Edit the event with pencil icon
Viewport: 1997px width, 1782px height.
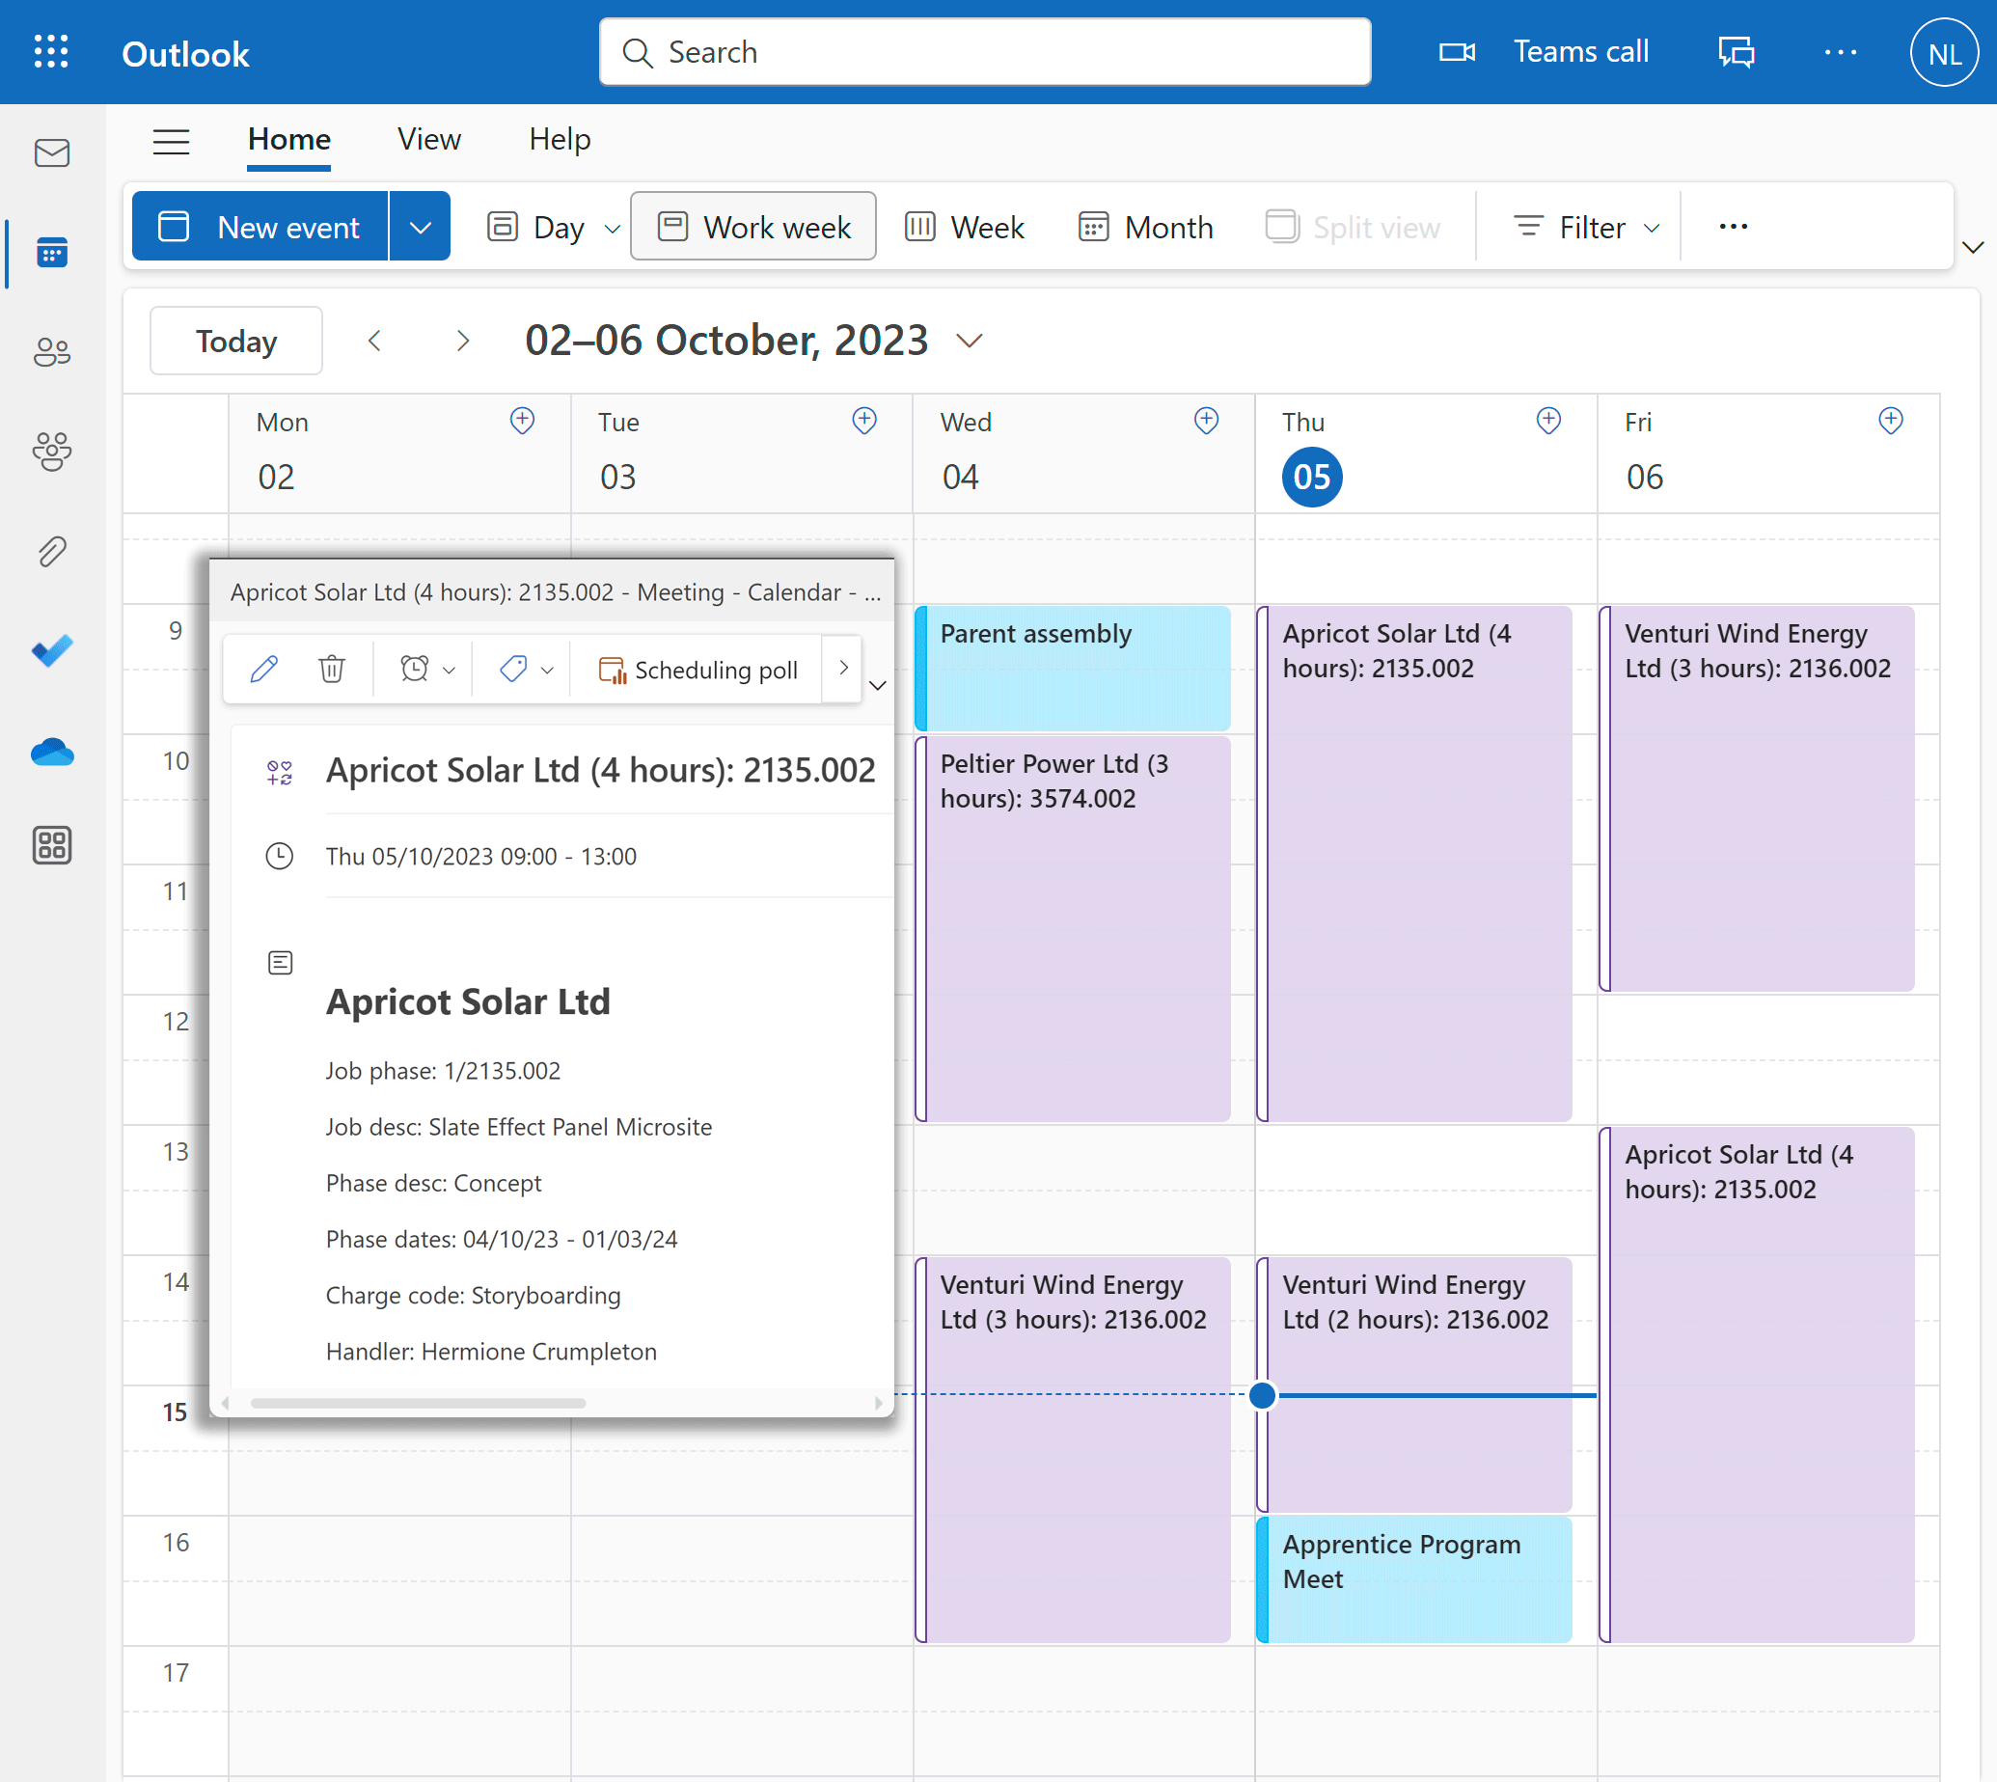pos(264,670)
